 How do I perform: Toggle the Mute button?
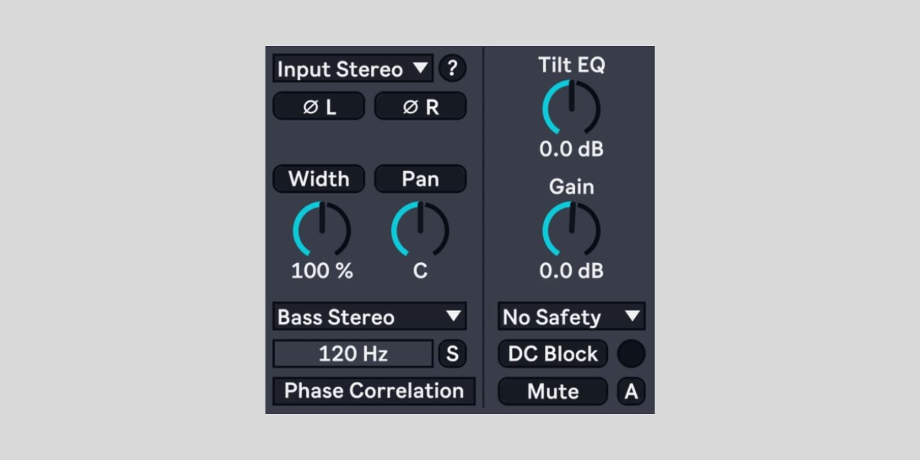pyautogui.click(x=553, y=392)
